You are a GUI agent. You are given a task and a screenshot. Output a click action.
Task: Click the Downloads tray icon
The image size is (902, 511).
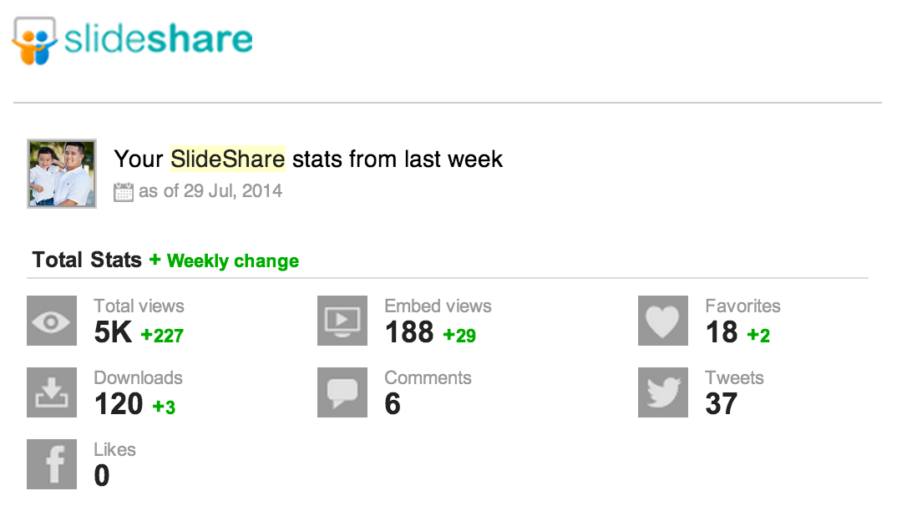coord(52,392)
